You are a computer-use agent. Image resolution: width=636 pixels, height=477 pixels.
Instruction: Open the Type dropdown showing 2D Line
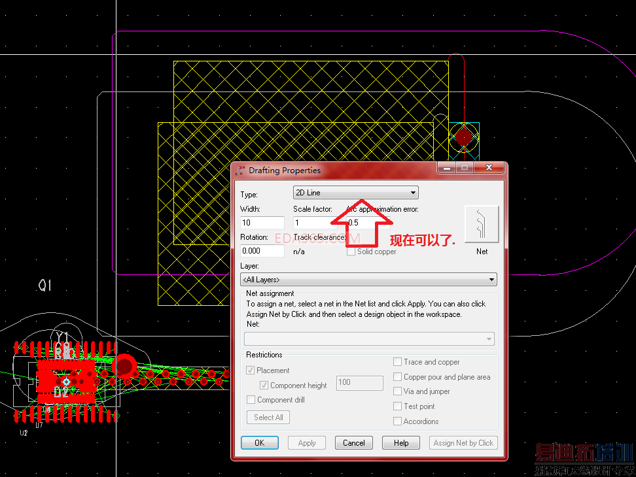click(356, 193)
